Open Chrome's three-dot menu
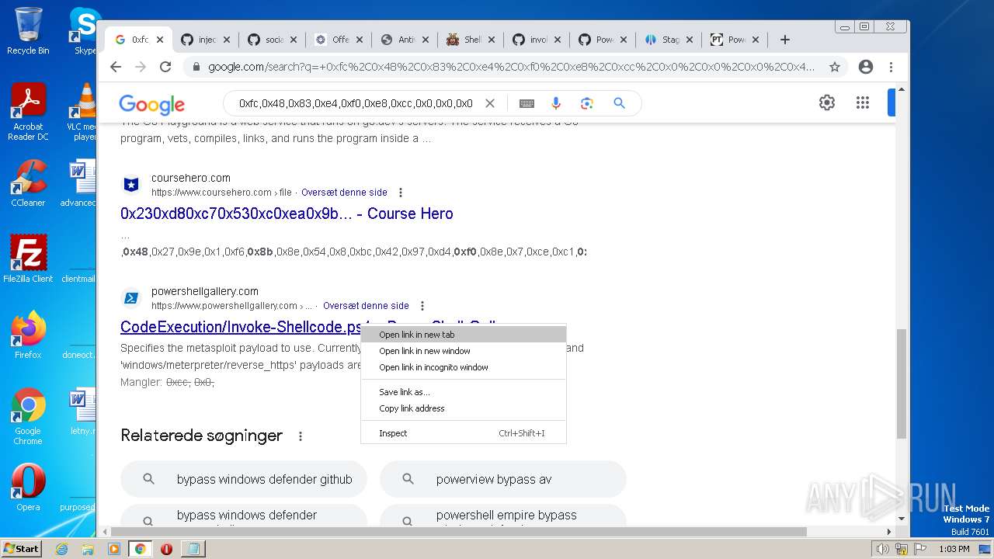The width and height of the screenshot is (994, 559). (891, 67)
